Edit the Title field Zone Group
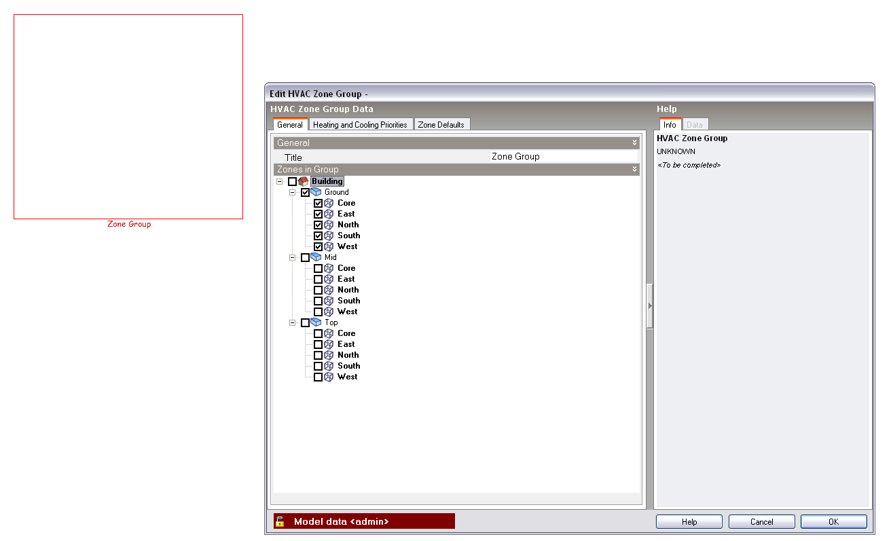This screenshot has width=891, height=541. click(x=564, y=157)
